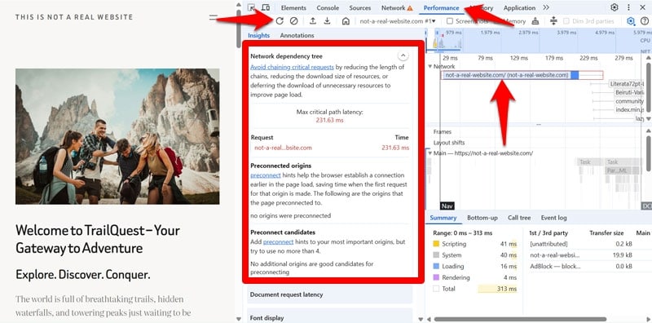Click the home landing page icon
652x323 pixels.
(346, 21)
